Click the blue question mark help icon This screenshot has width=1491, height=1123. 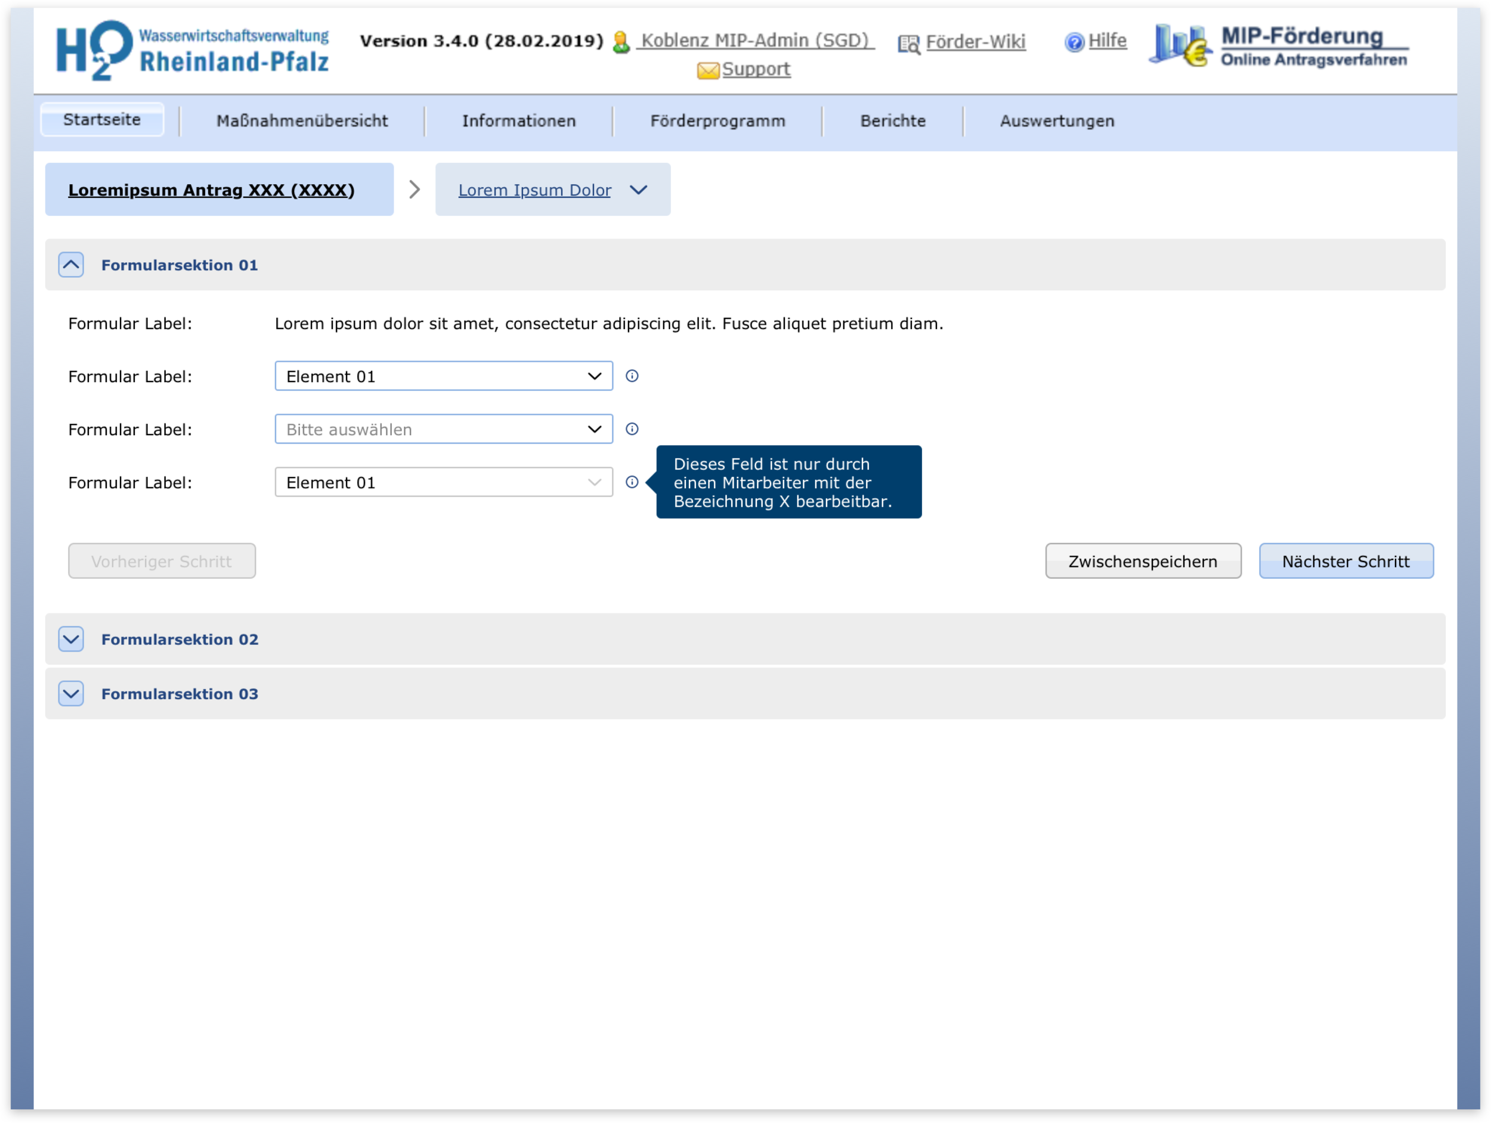coord(1074,42)
